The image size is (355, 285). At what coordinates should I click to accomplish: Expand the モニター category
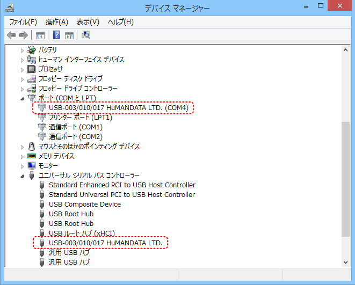[x=23, y=166]
